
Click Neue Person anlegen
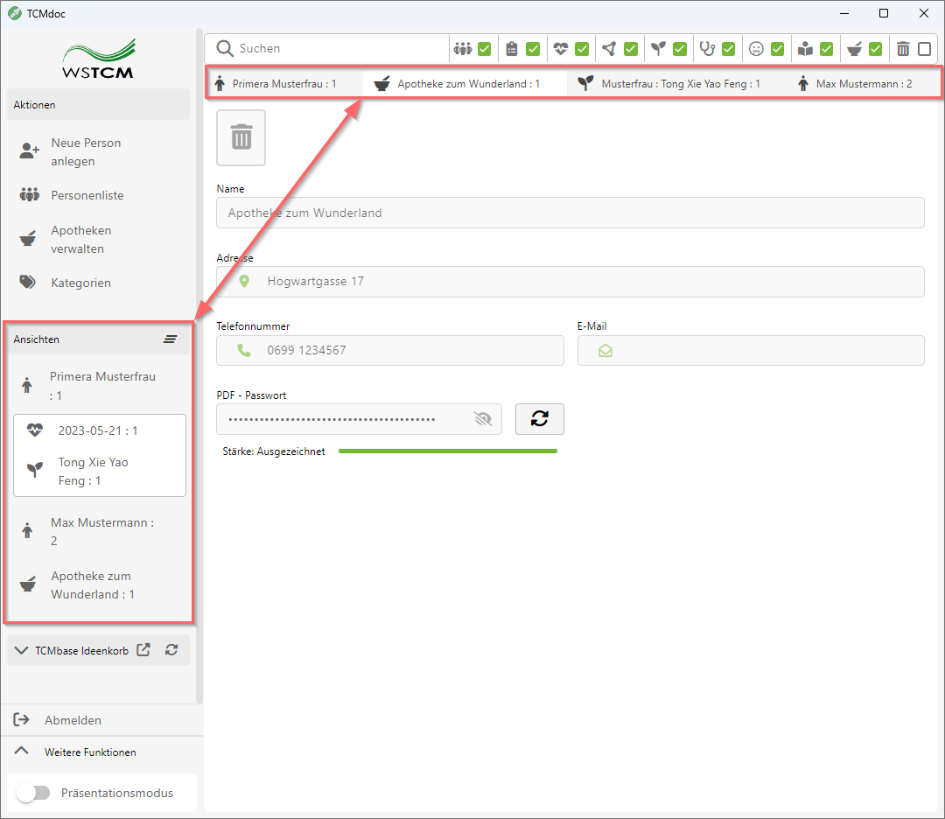86,152
